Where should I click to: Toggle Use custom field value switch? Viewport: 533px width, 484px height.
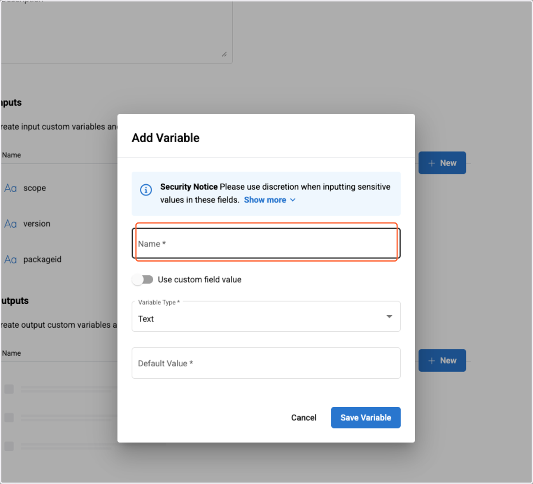(x=143, y=279)
